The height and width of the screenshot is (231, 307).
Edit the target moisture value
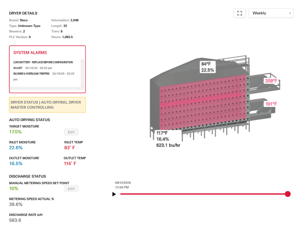click(x=71, y=132)
